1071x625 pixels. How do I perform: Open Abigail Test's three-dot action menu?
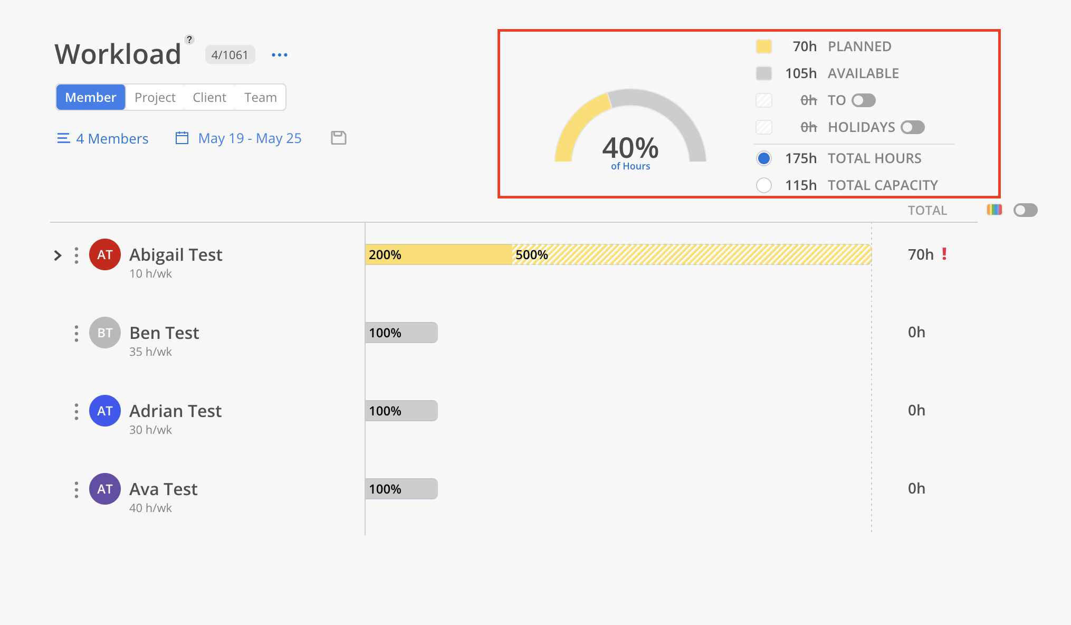(x=76, y=255)
